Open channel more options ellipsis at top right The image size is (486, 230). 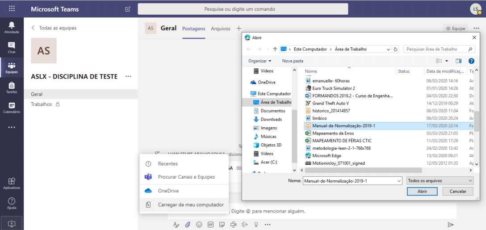476,28
